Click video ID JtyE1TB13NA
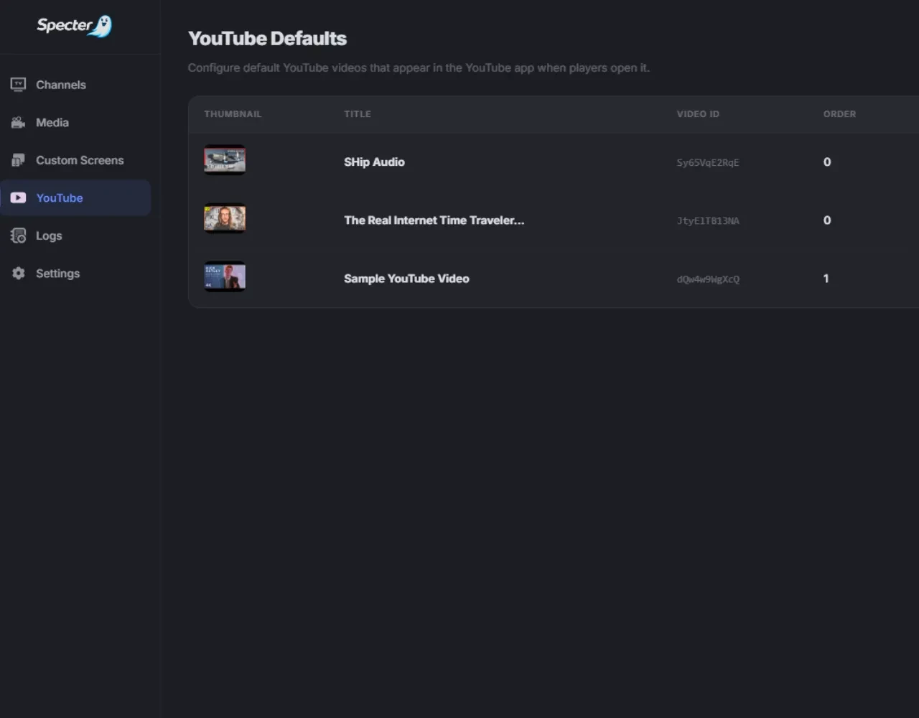The width and height of the screenshot is (919, 718). tap(708, 221)
